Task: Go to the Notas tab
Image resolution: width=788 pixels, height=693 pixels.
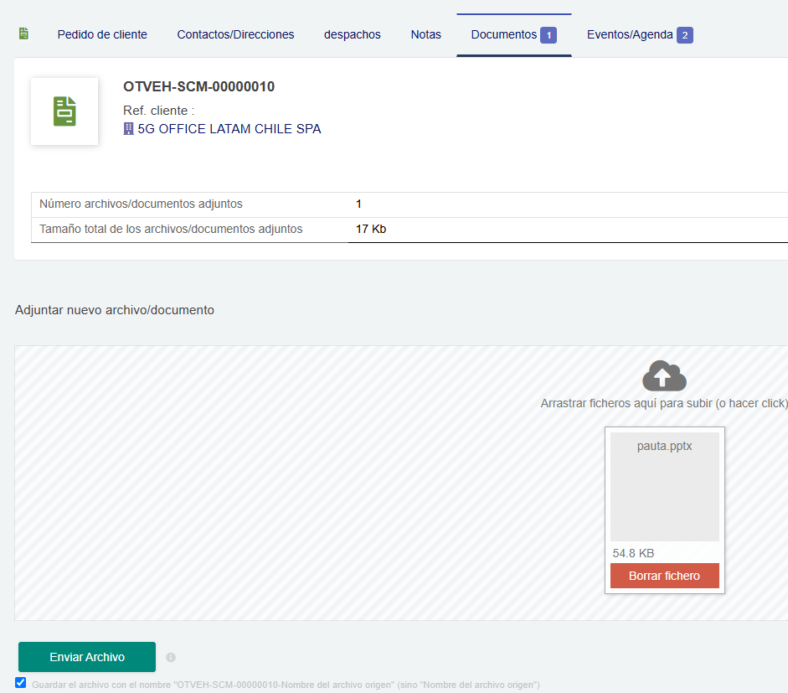Action: pos(425,34)
